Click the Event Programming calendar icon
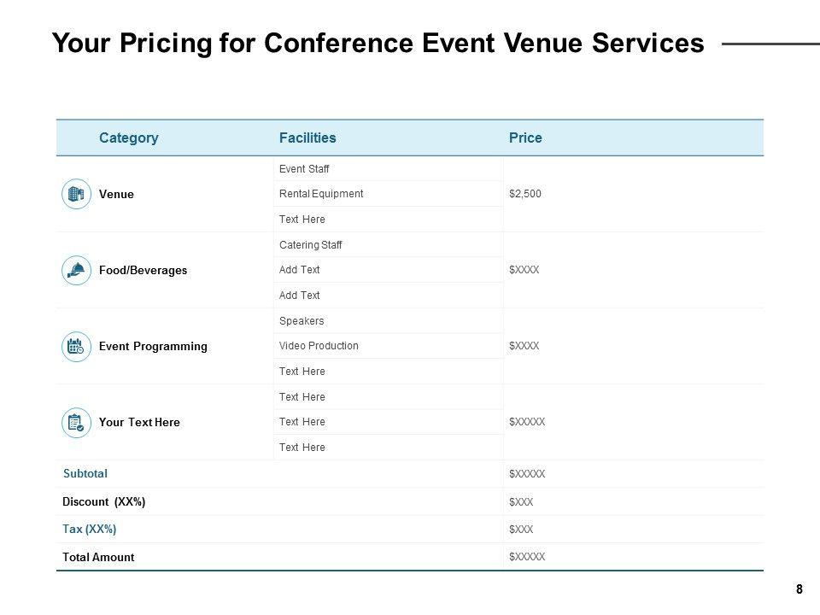Screen dimensions: 820x615 point(76,346)
